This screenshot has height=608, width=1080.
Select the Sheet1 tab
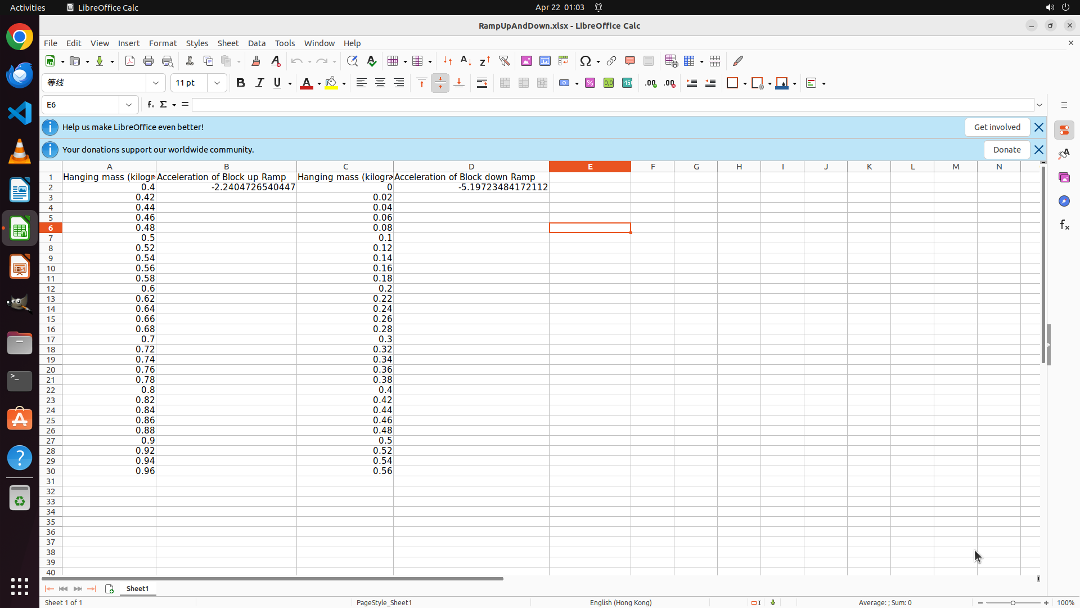(137, 588)
